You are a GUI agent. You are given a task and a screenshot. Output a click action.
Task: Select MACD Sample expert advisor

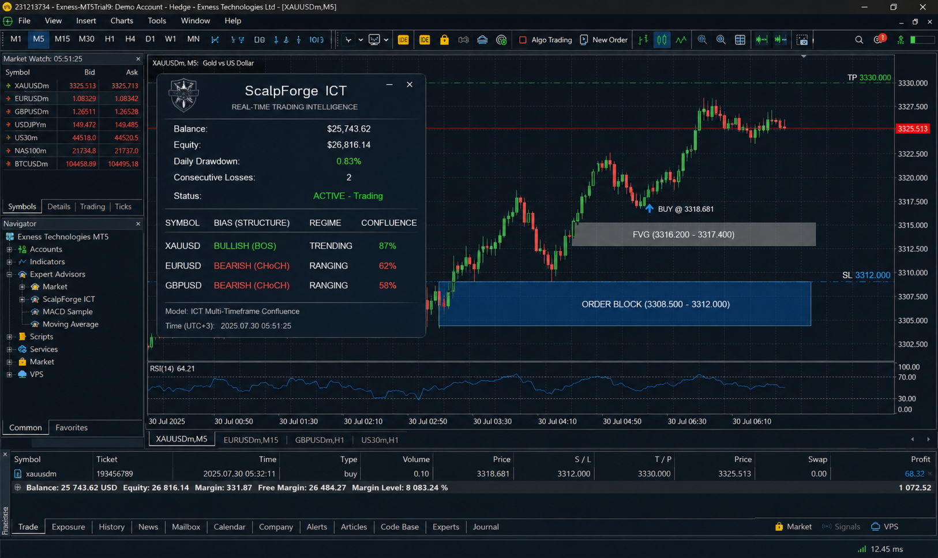[x=67, y=312]
